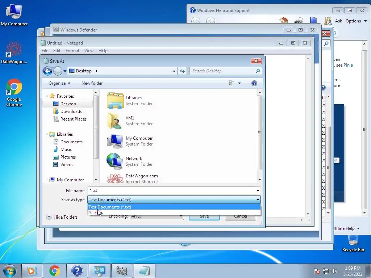Select Downloads in navigation pane

[x=71, y=111]
